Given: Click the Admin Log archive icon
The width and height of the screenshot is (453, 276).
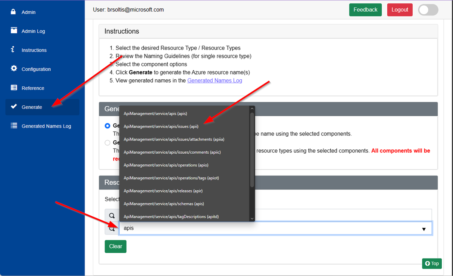Looking at the screenshot, I should 14,31.
